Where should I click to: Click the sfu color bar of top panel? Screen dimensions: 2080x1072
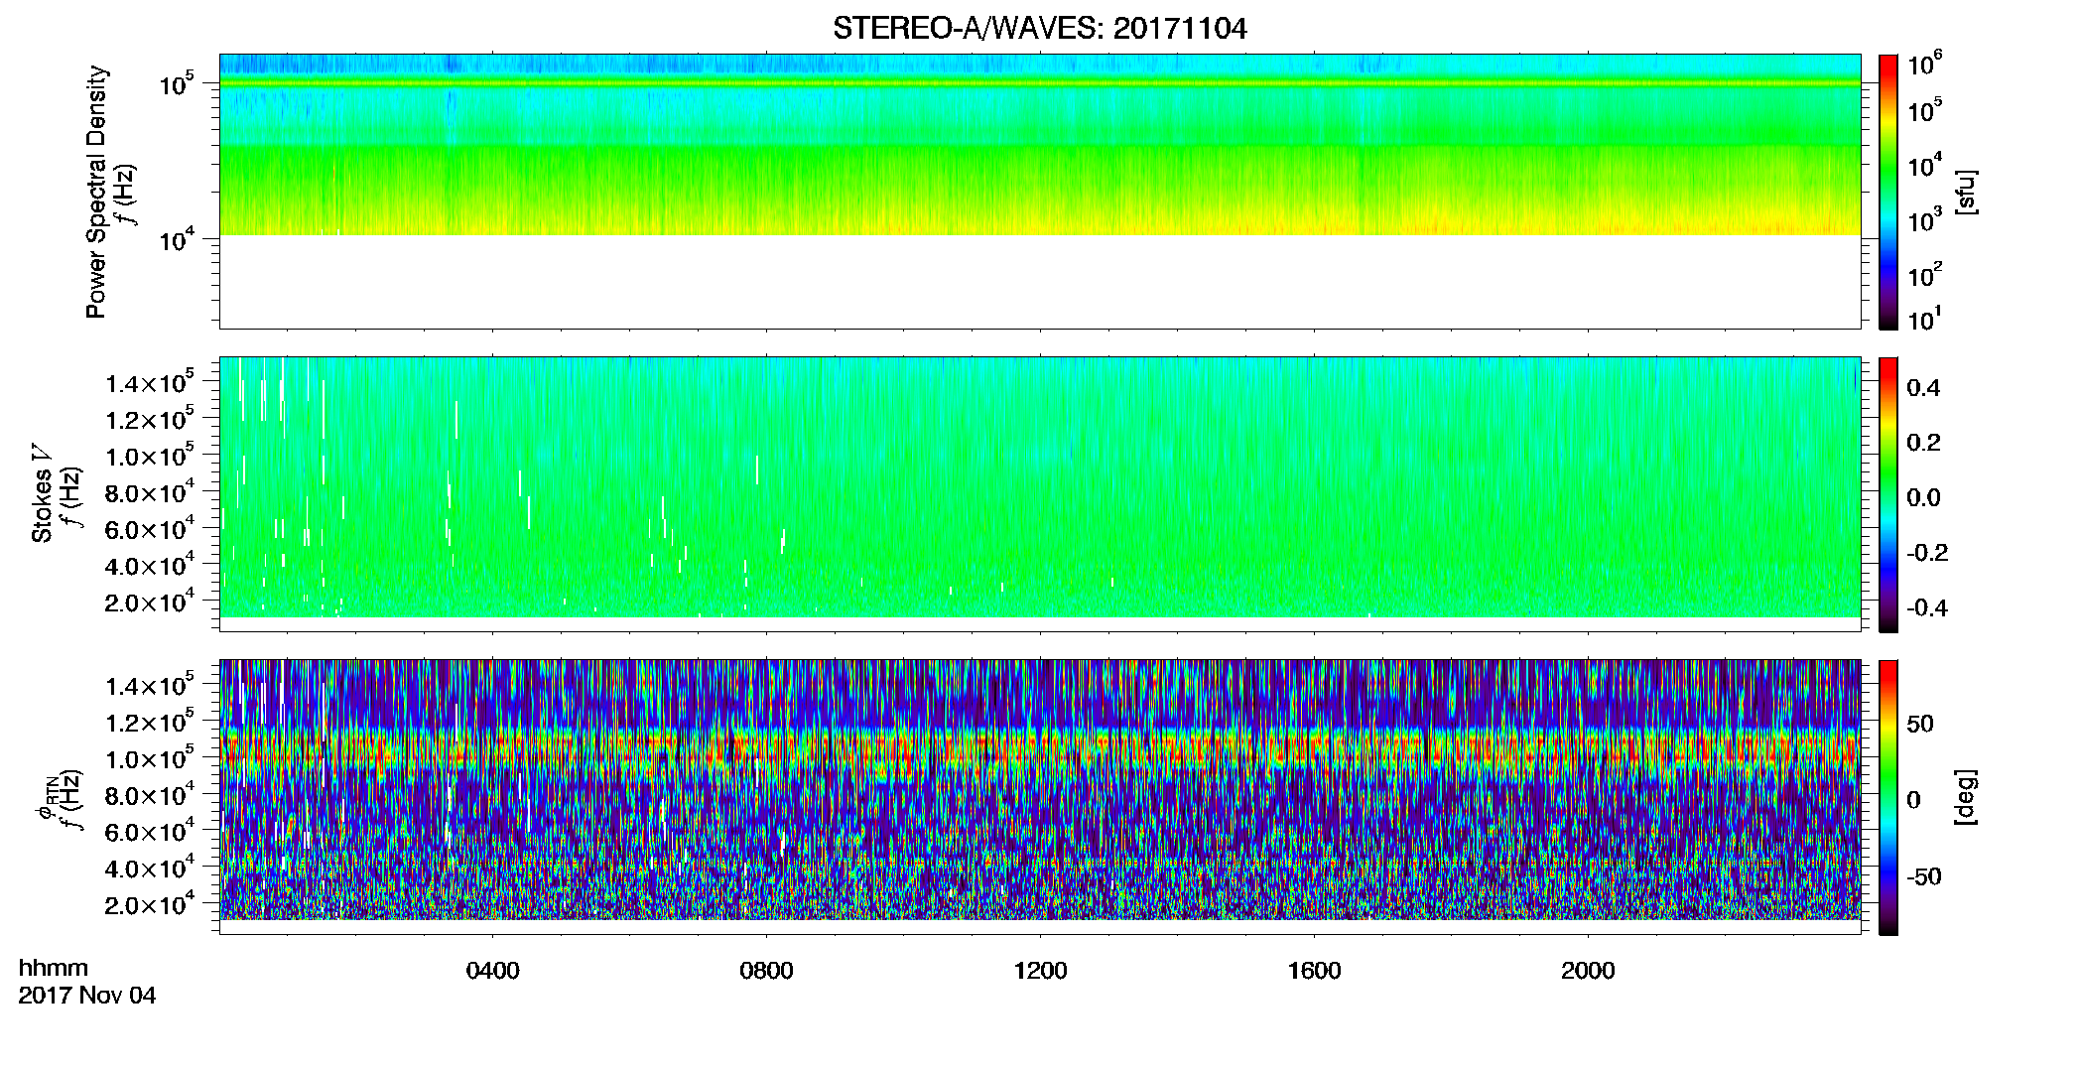tap(1888, 192)
